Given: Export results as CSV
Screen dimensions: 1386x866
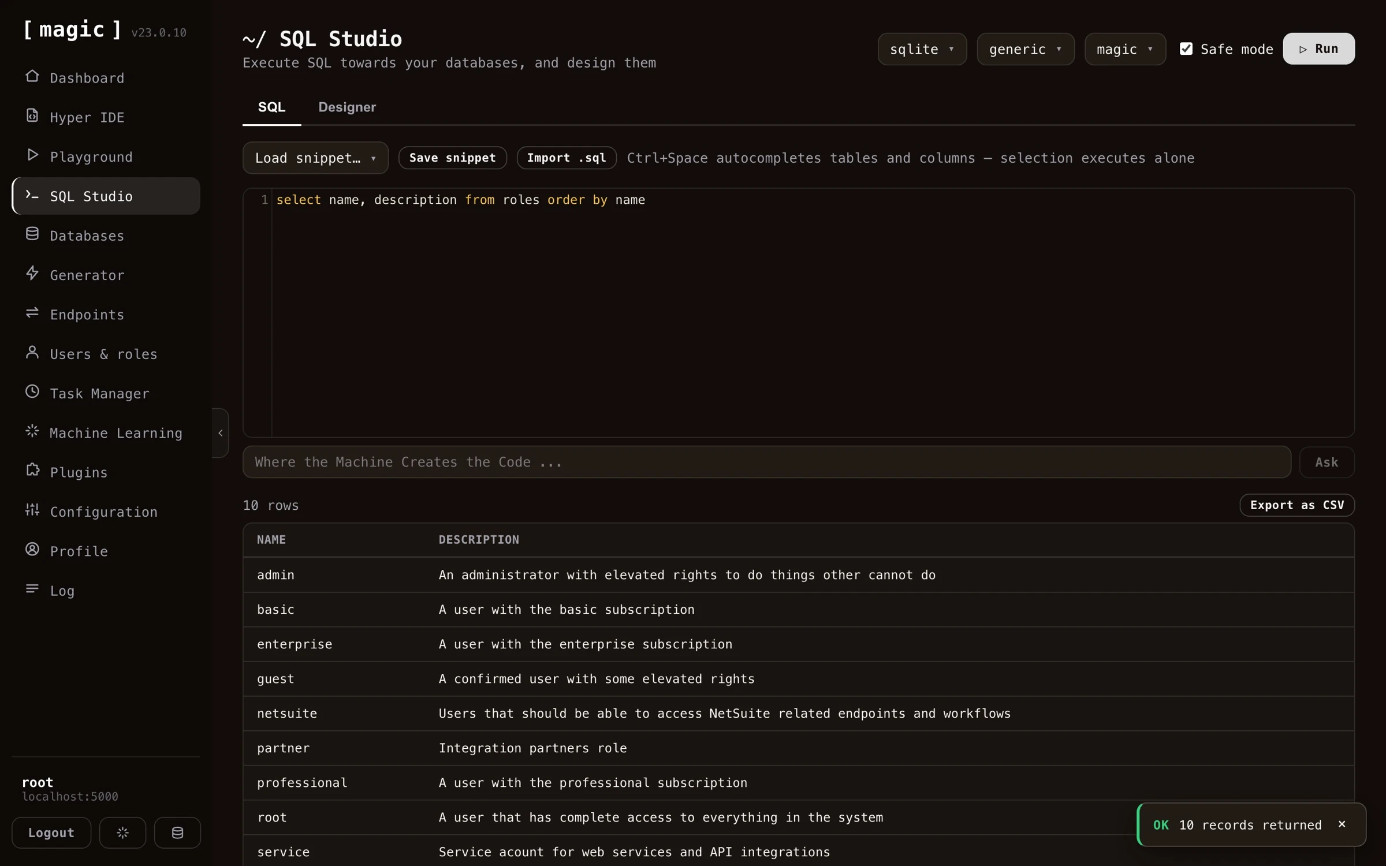Looking at the screenshot, I should pos(1297,505).
